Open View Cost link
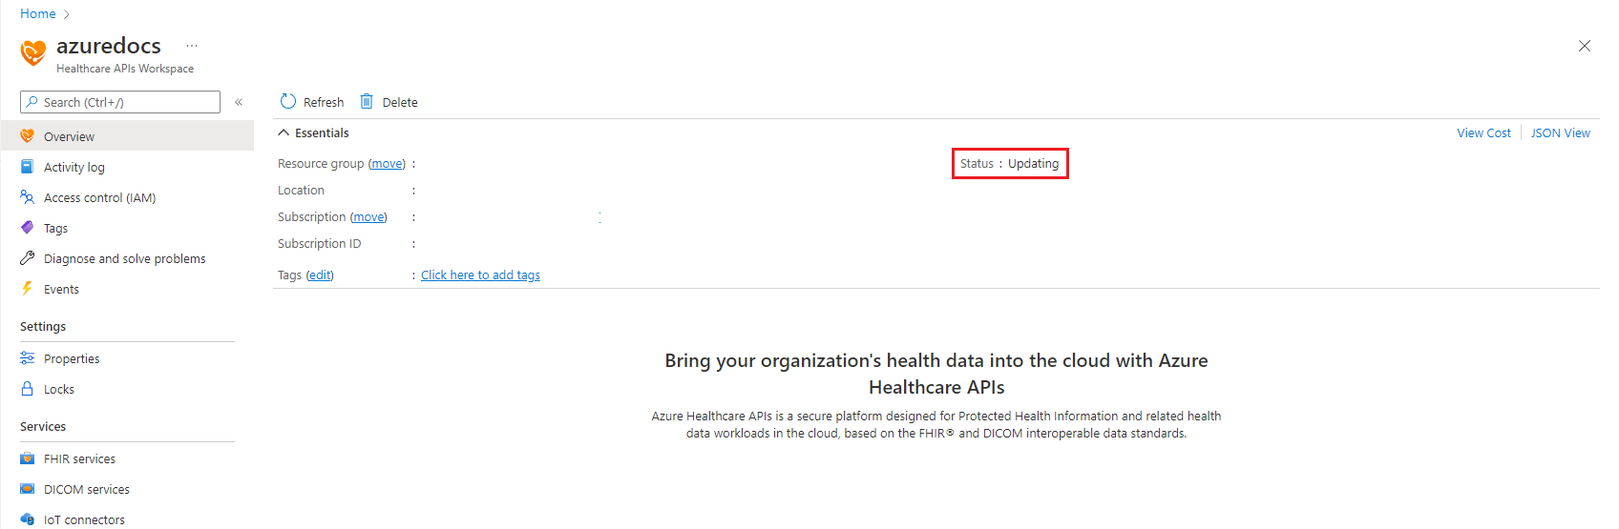The height and width of the screenshot is (529, 1619). [x=1483, y=132]
